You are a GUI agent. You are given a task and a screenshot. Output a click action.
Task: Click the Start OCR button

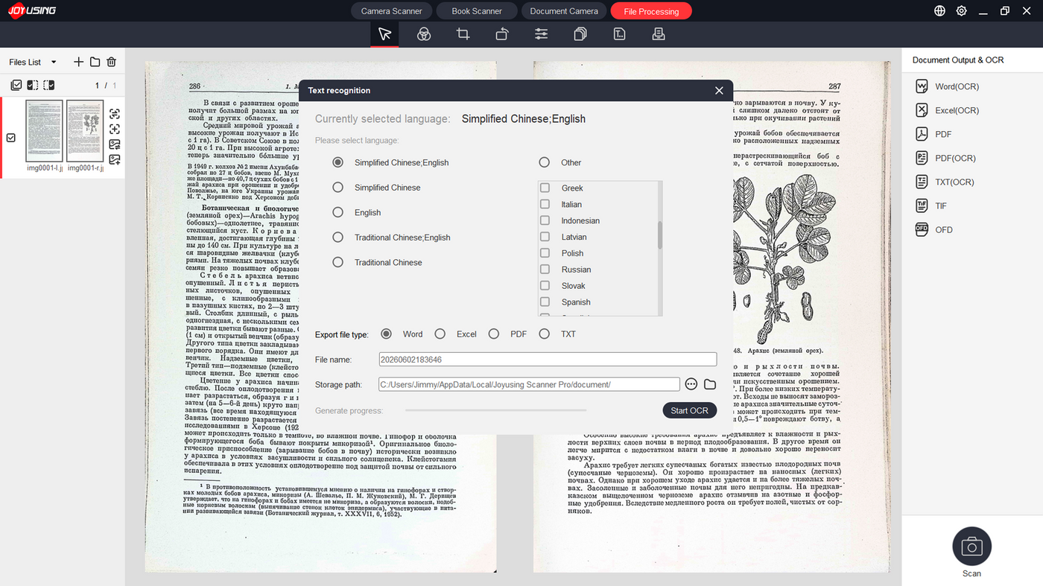click(689, 410)
